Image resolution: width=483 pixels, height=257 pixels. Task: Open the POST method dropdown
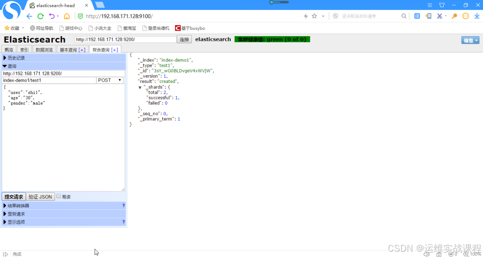110,80
